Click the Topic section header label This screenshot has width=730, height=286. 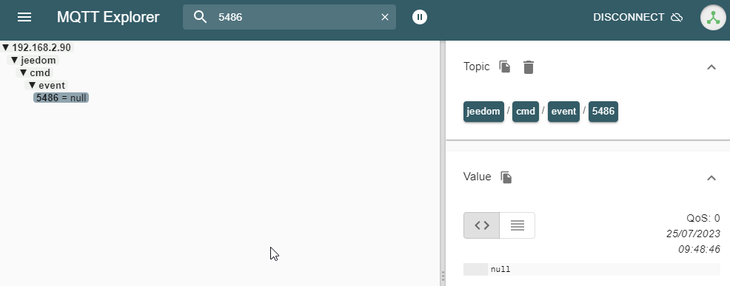476,67
